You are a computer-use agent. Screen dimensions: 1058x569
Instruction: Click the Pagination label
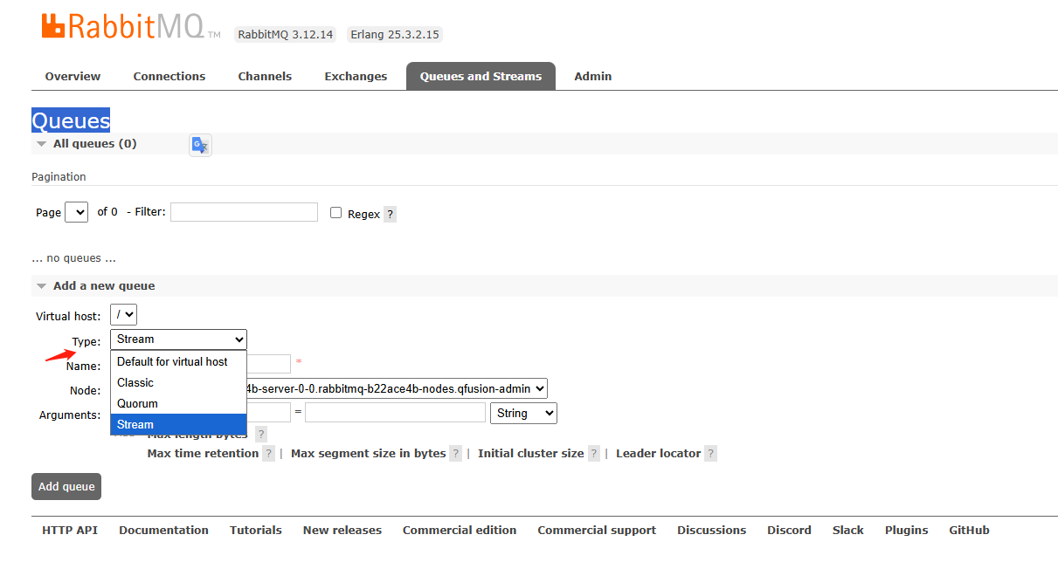point(59,176)
